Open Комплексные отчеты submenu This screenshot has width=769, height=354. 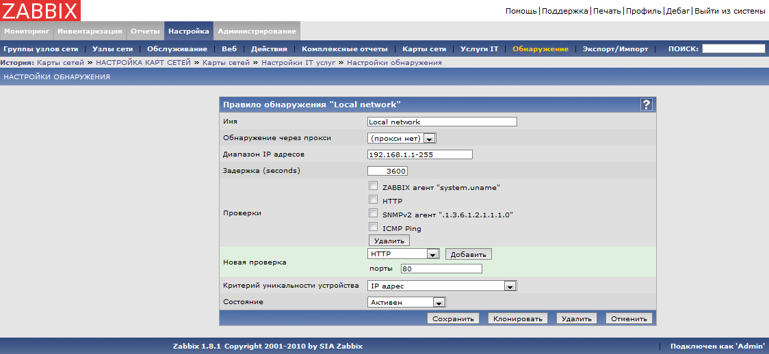(x=345, y=49)
